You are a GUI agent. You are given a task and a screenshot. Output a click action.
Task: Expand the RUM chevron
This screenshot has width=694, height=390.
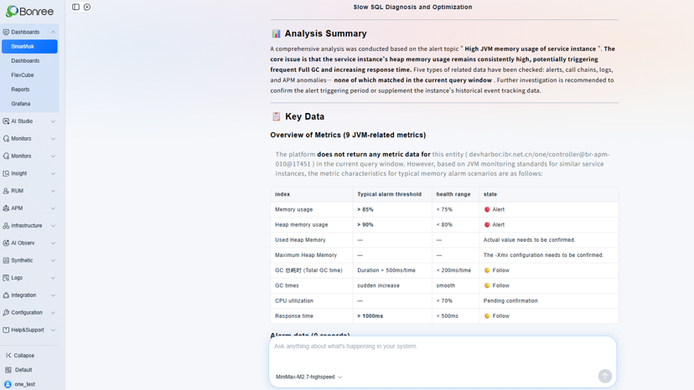[53, 191]
